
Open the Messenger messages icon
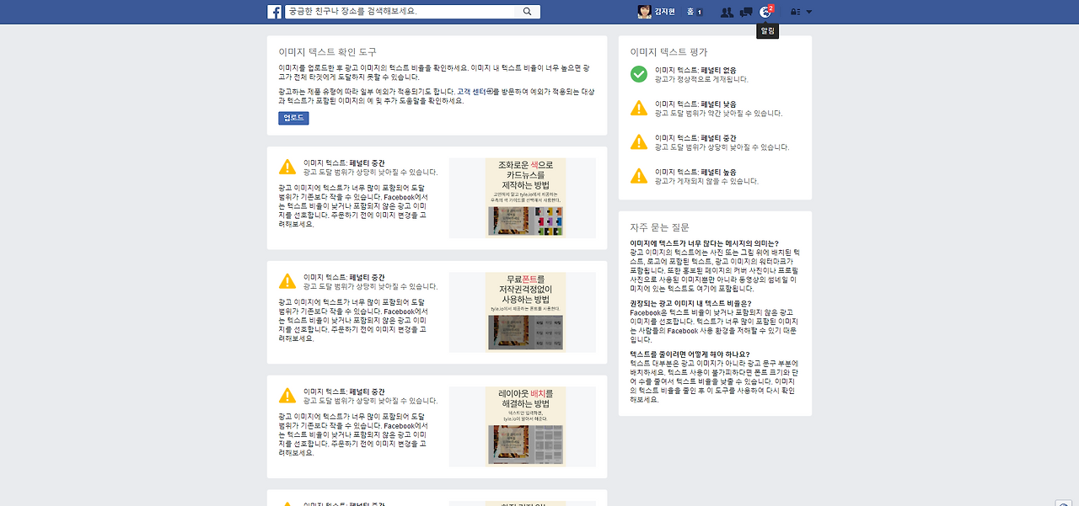coord(745,11)
